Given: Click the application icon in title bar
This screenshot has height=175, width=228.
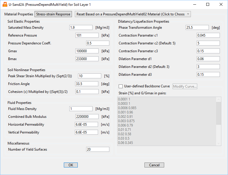Looking at the screenshot, I should 5,4.
